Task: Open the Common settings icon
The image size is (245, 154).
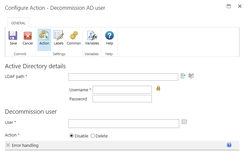Action: coord(74,36)
